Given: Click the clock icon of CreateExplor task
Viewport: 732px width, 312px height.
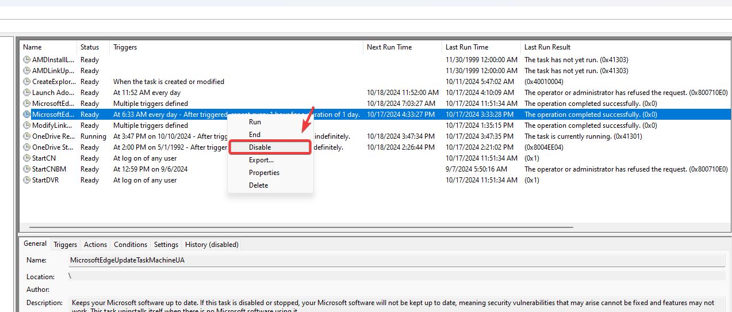Looking at the screenshot, I should coord(26,82).
